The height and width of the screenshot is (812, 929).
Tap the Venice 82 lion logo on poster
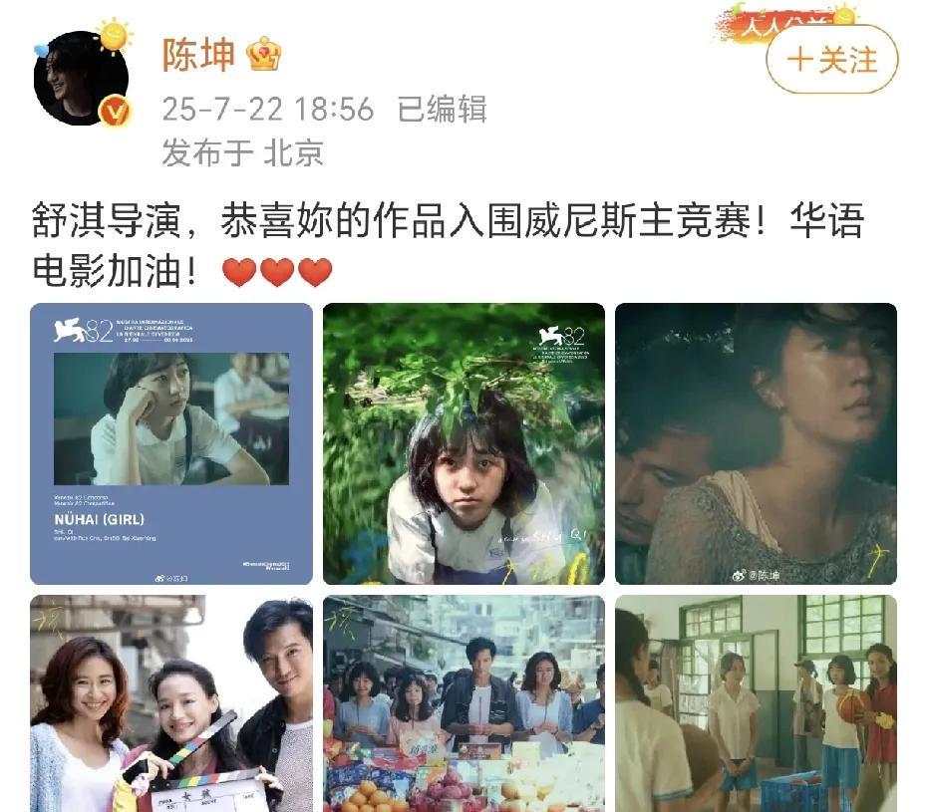83,331
